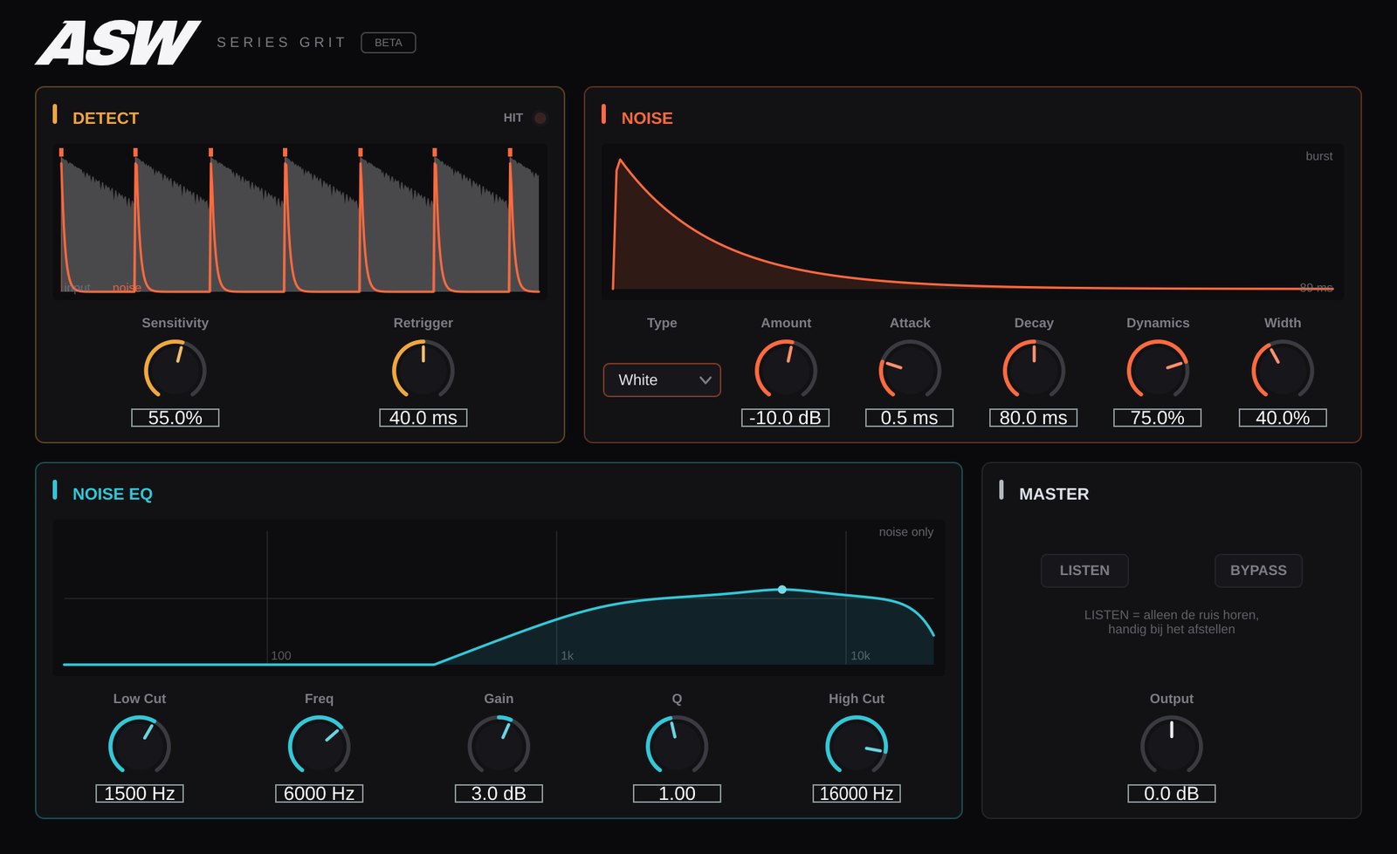The width and height of the screenshot is (1397, 854).
Task: Click the BETA badge
Action: point(389,43)
